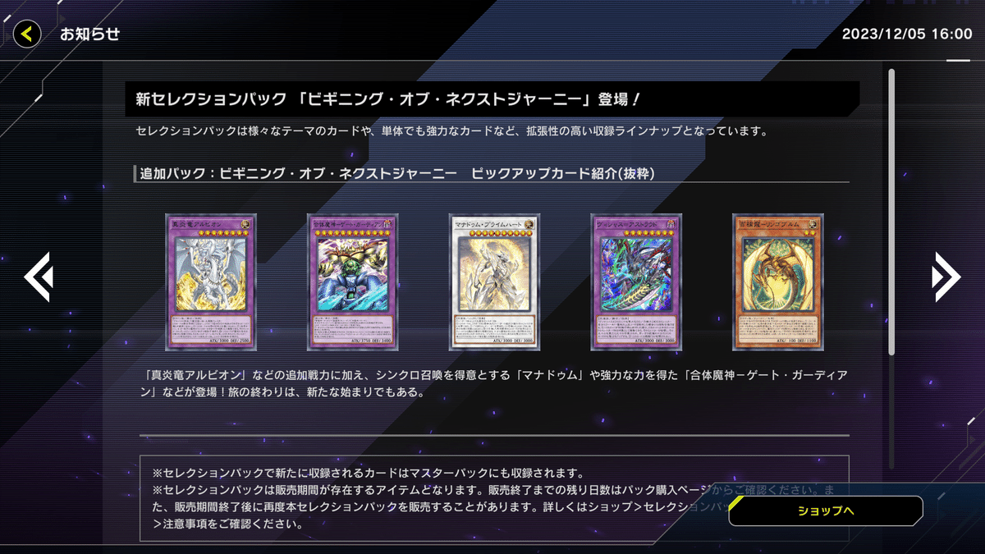Screen dimensions: 985x554
Task: Advance to next notice with right double chevron
Action: pyautogui.click(x=946, y=278)
